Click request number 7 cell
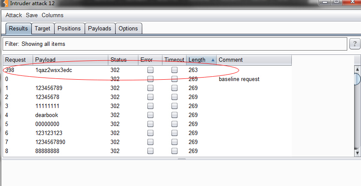The image size is (361, 186). 7,142
